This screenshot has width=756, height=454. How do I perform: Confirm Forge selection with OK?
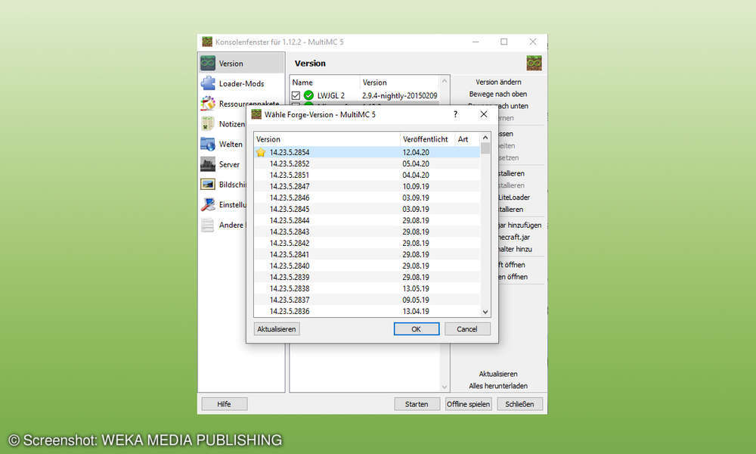click(x=417, y=328)
